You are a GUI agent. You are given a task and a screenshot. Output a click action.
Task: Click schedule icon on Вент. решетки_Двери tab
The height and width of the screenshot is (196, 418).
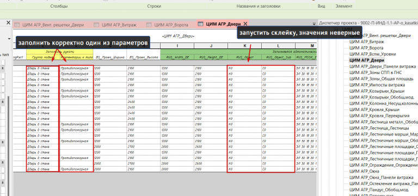tap(17, 25)
